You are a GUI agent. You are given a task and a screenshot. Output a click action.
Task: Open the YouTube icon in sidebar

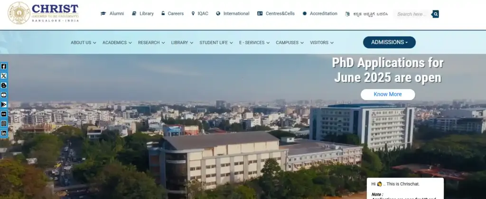(x=4, y=95)
